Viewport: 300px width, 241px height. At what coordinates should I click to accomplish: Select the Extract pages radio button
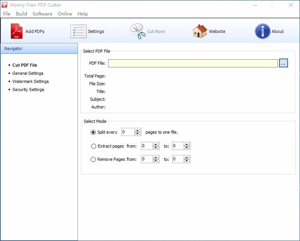point(93,146)
